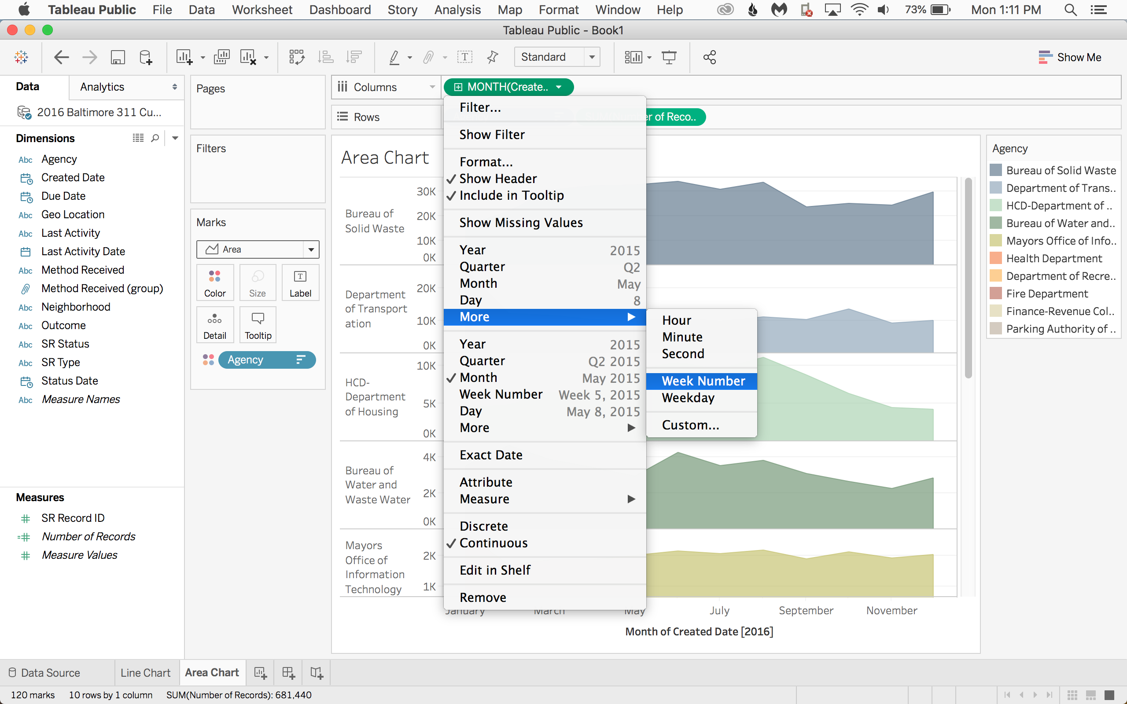Viewport: 1127px width, 704px height.
Task: Select Weekday in submenu
Action: 701,398
